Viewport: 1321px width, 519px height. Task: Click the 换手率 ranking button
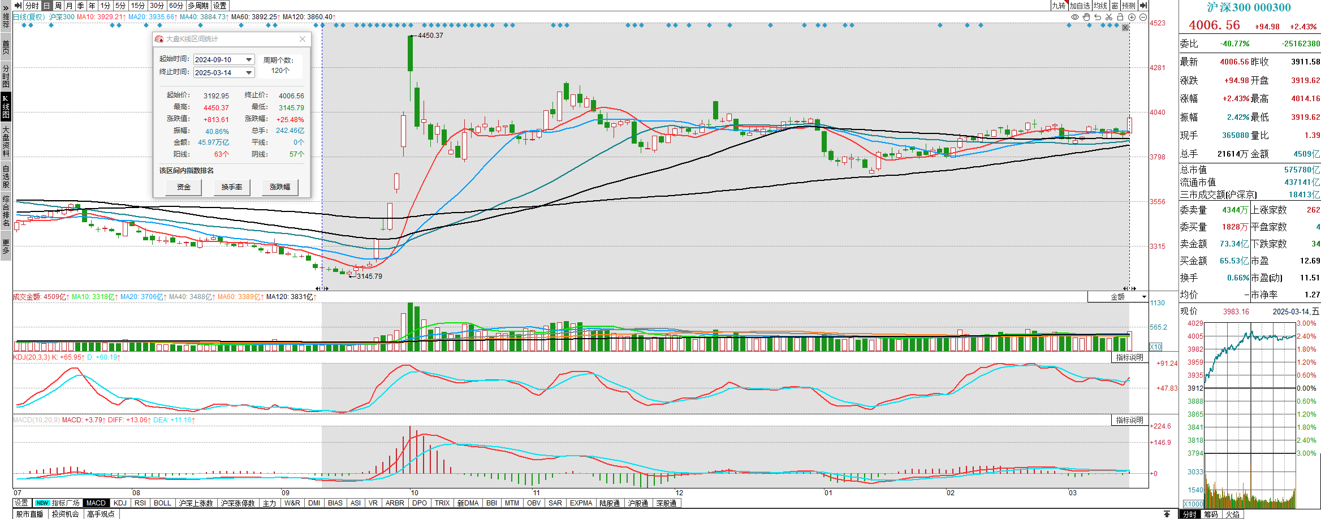232,187
